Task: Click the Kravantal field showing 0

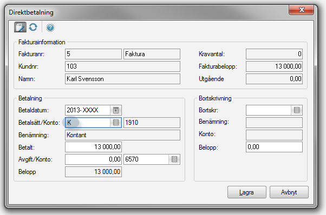Action: [x=274, y=54]
